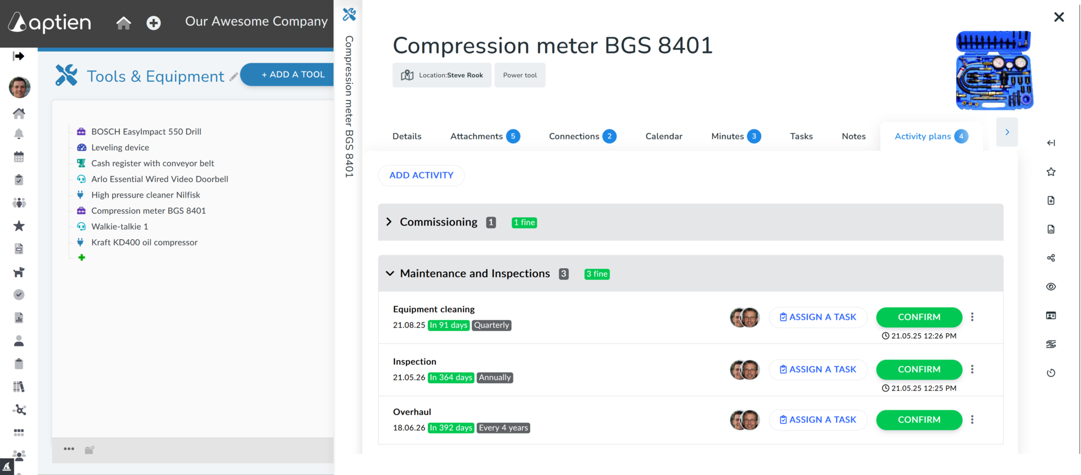The height and width of the screenshot is (475, 1081).
Task: Expand the left sidebar with arrow icon
Action: [19, 56]
